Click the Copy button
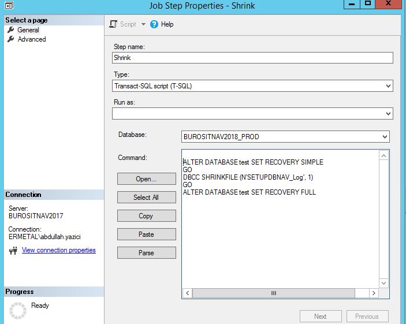The height and width of the screenshot is (324, 406). pos(146,216)
